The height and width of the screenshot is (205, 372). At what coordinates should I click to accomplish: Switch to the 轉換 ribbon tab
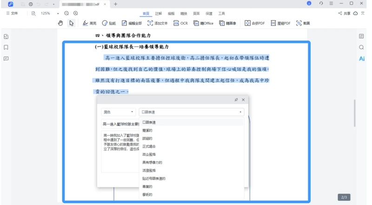pyautogui.click(x=184, y=13)
